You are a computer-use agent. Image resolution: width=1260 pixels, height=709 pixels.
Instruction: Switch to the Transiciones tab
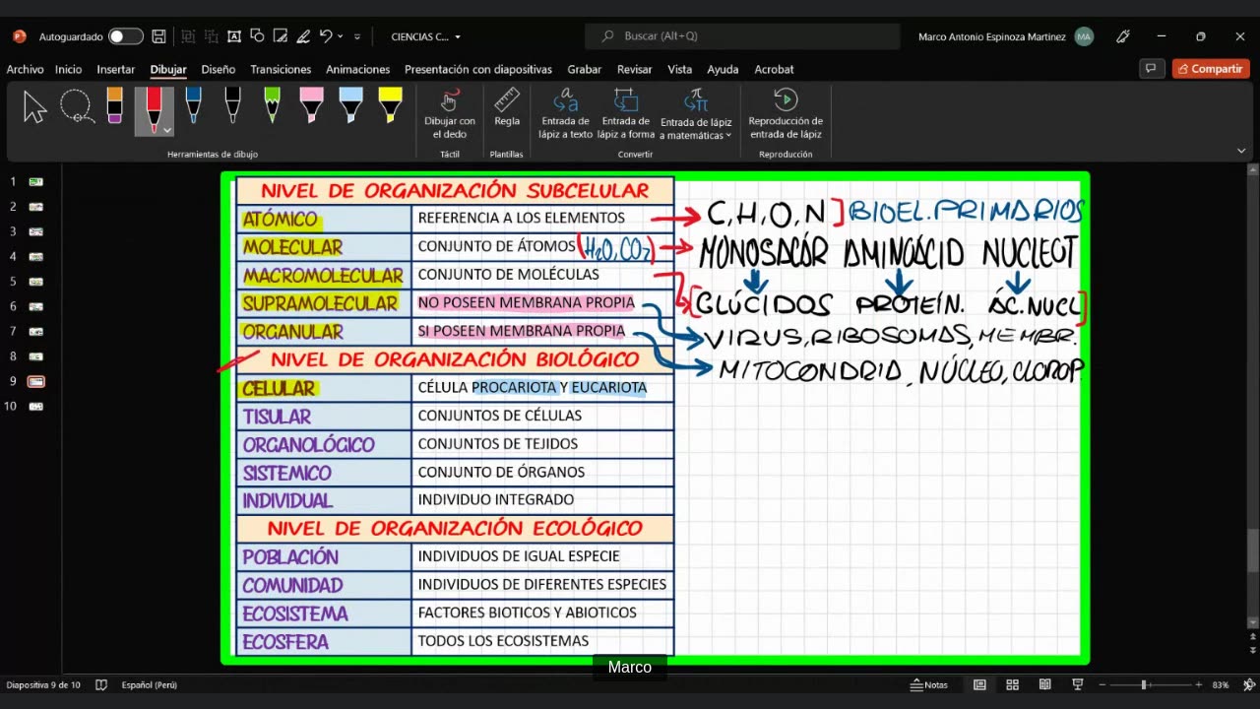[281, 69]
